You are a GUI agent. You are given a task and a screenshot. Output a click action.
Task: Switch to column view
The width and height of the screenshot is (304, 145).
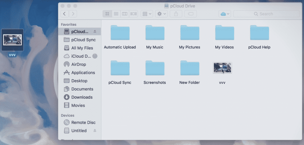click(125, 14)
